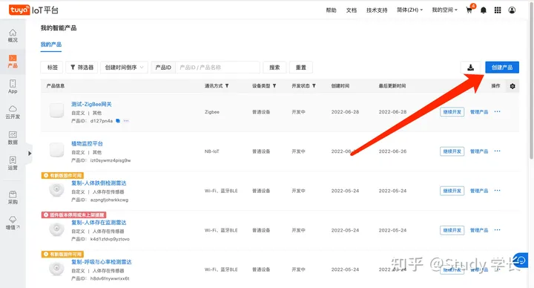Open the apps grid icon
The width and height of the screenshot is (534, 288).
[498, 10]
